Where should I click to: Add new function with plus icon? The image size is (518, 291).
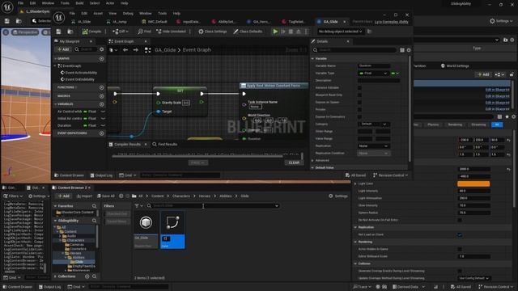[101, 87]
